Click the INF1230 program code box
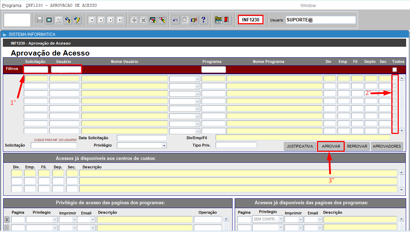Viewport: 410px width, 232px height. click(250, 20)
